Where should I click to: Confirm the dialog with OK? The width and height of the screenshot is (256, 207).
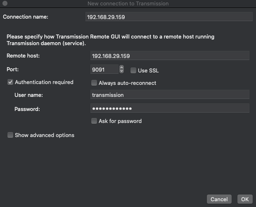click(245, 199)
